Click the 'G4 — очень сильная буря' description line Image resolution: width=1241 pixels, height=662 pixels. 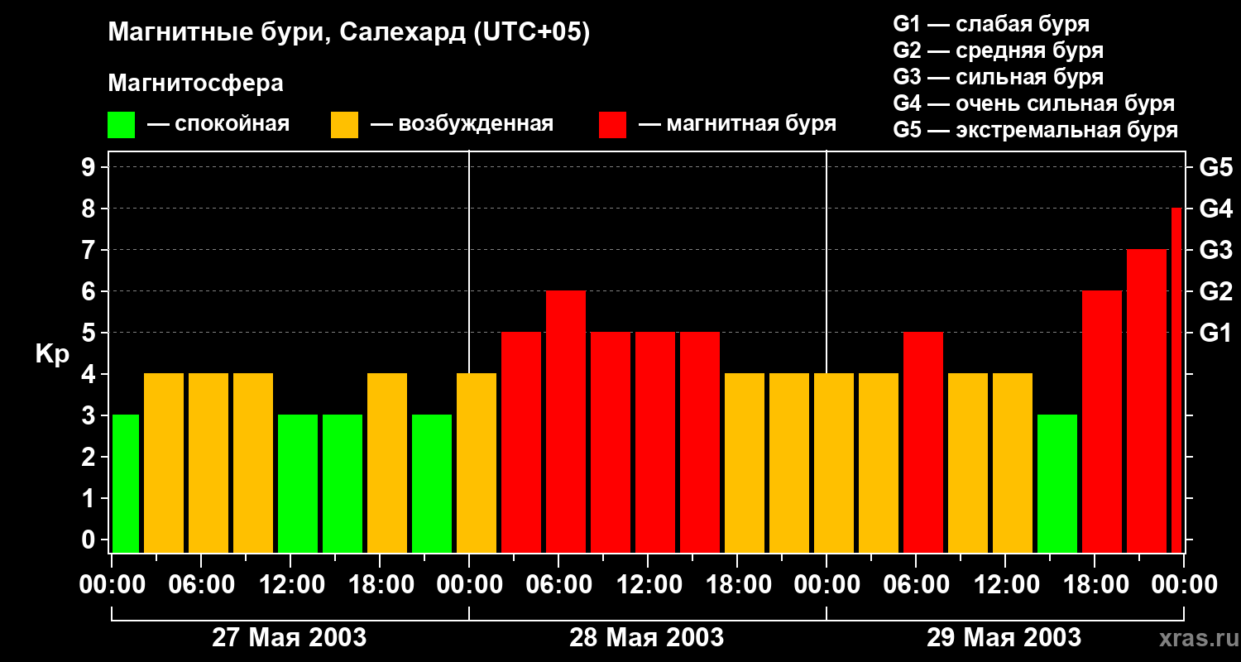coord(1034,103)
